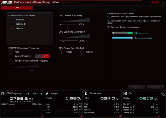Click the Fan spinner icon
The image size is (166, 118).
125,93
